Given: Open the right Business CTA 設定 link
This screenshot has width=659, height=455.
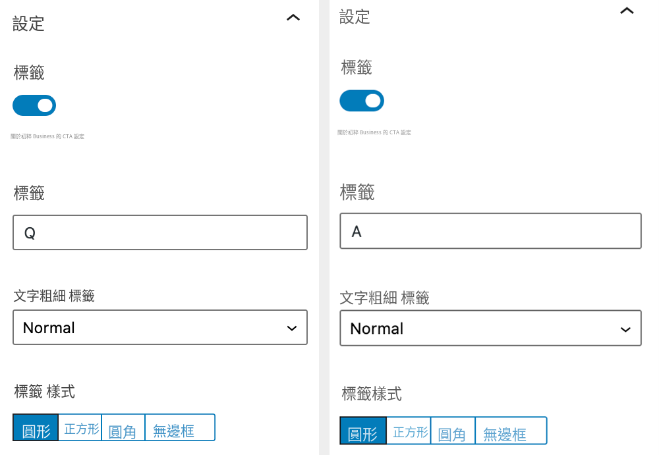Looking at the screenshot, I should coord(374,132).
